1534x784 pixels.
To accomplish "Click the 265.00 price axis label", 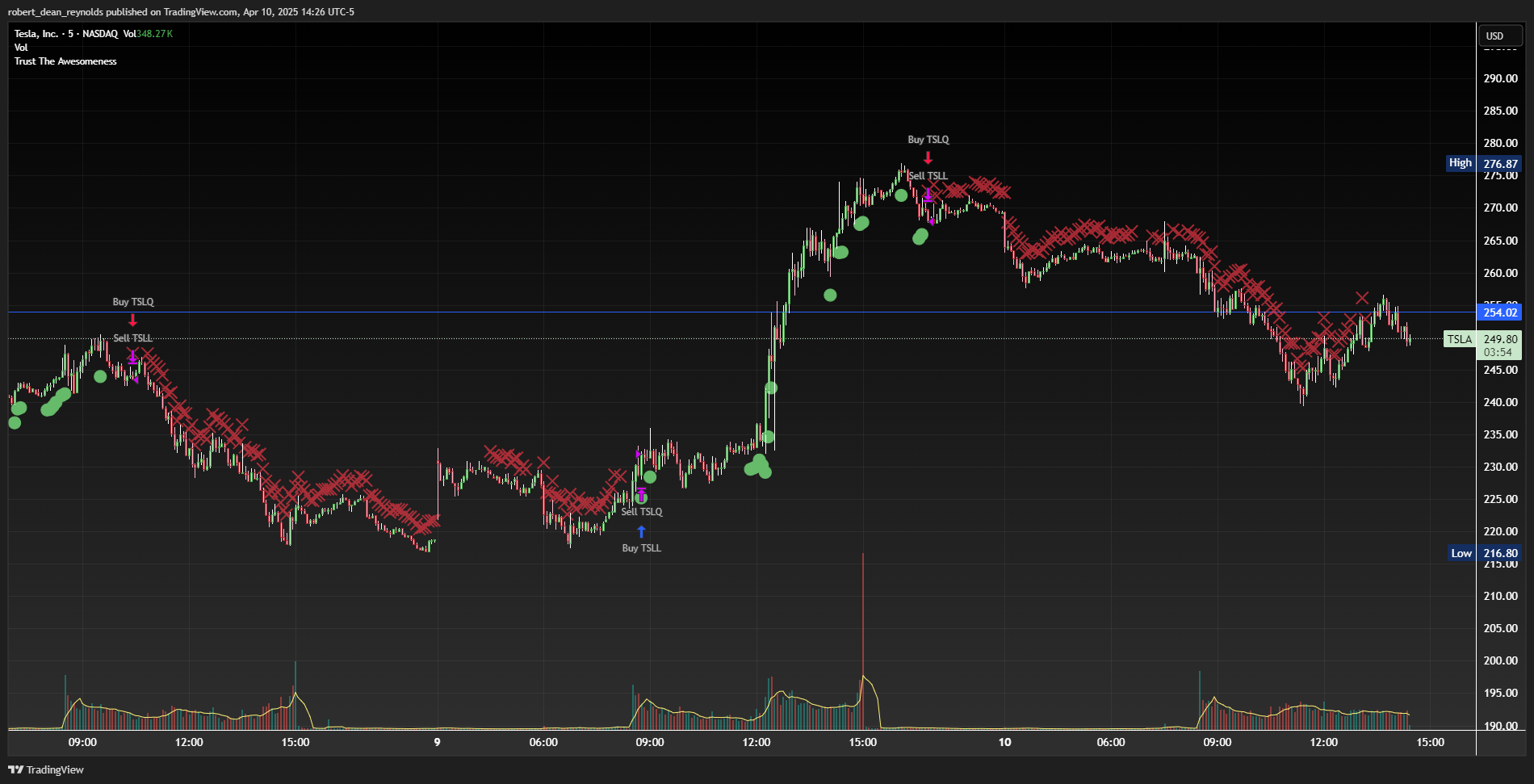I will [x=1501, y=241].
